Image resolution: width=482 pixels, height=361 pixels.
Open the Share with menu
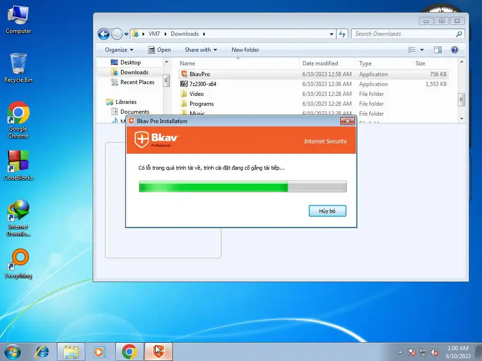coord(201,50)
